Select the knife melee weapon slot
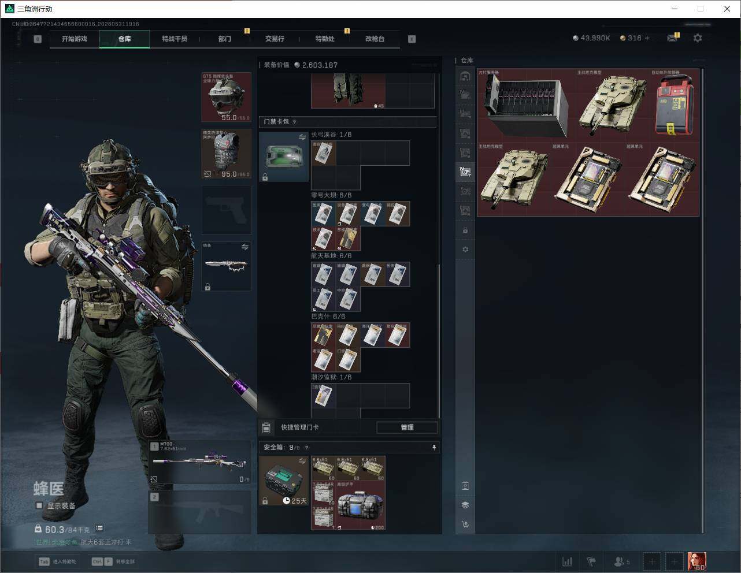Screen dimensions: 741x573 226,266
